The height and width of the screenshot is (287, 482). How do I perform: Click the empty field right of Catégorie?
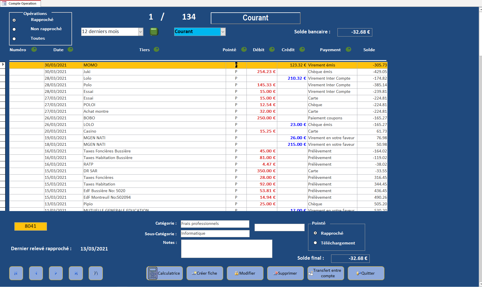click(280, 227)
